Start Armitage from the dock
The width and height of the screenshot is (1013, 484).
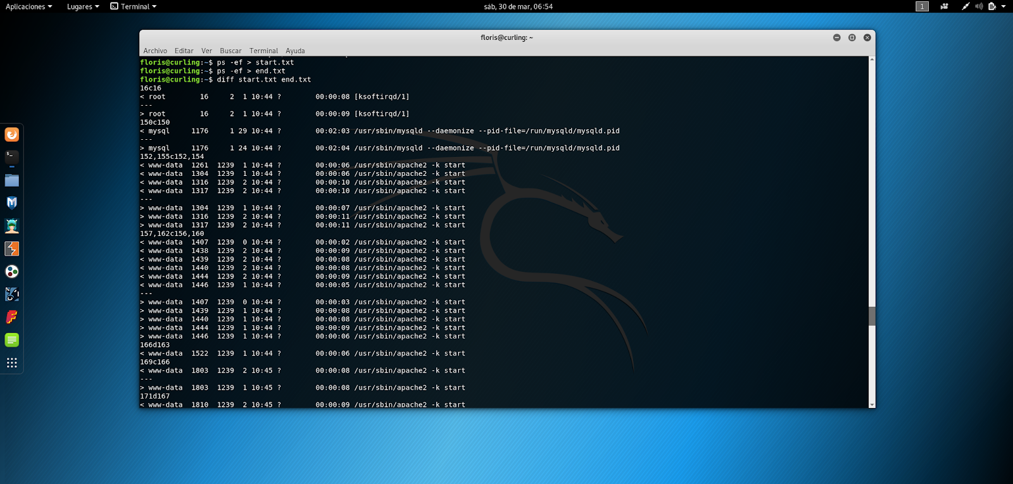coord(12,226)
